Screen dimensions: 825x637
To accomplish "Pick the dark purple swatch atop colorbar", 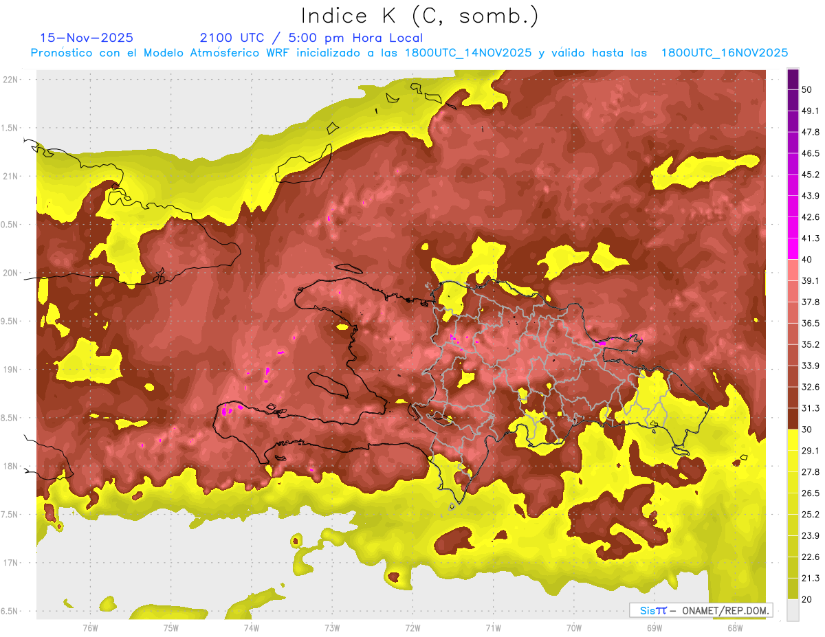I will coord(793,80).
